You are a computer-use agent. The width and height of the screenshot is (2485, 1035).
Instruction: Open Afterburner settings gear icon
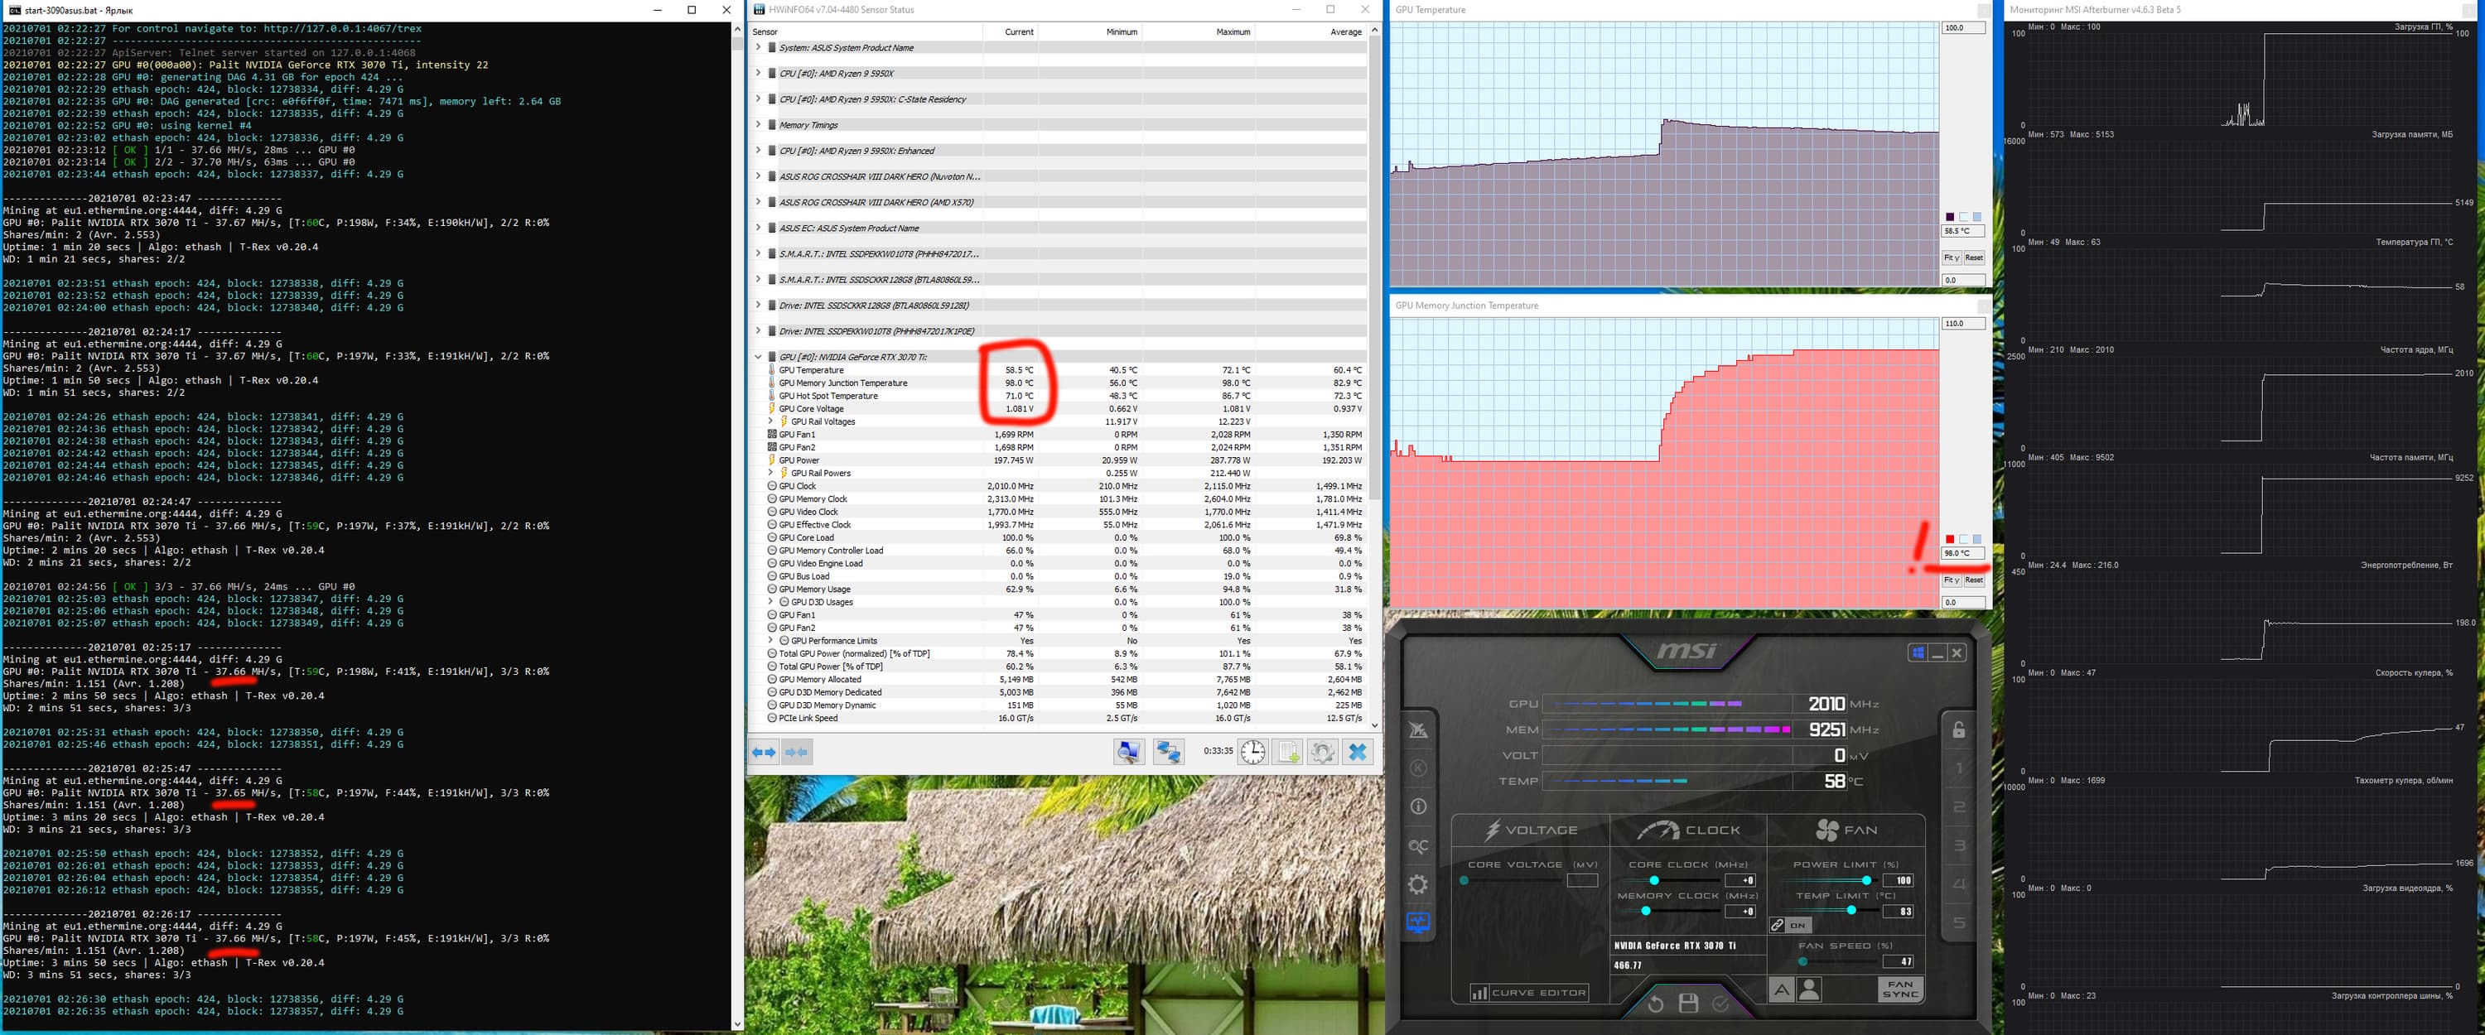(x=1418, y=884)
